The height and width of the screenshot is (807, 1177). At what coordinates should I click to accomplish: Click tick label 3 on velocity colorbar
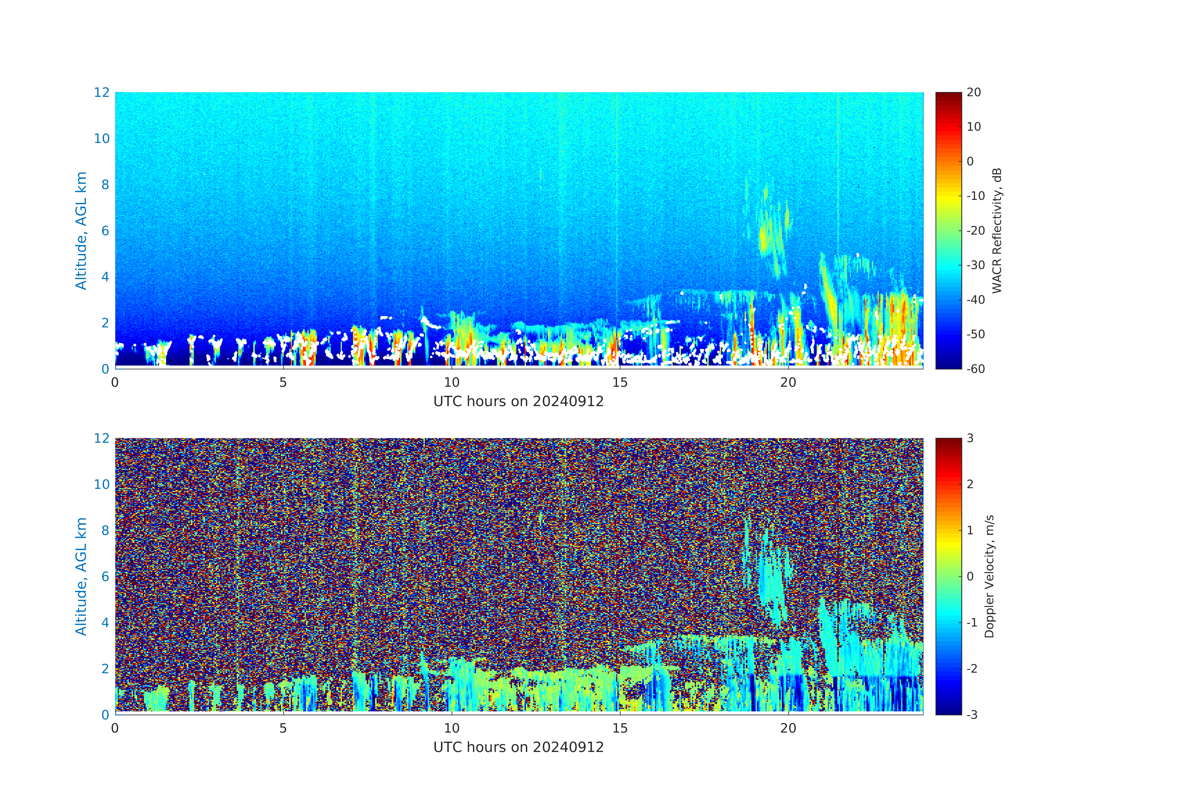(x=970, y=438)
